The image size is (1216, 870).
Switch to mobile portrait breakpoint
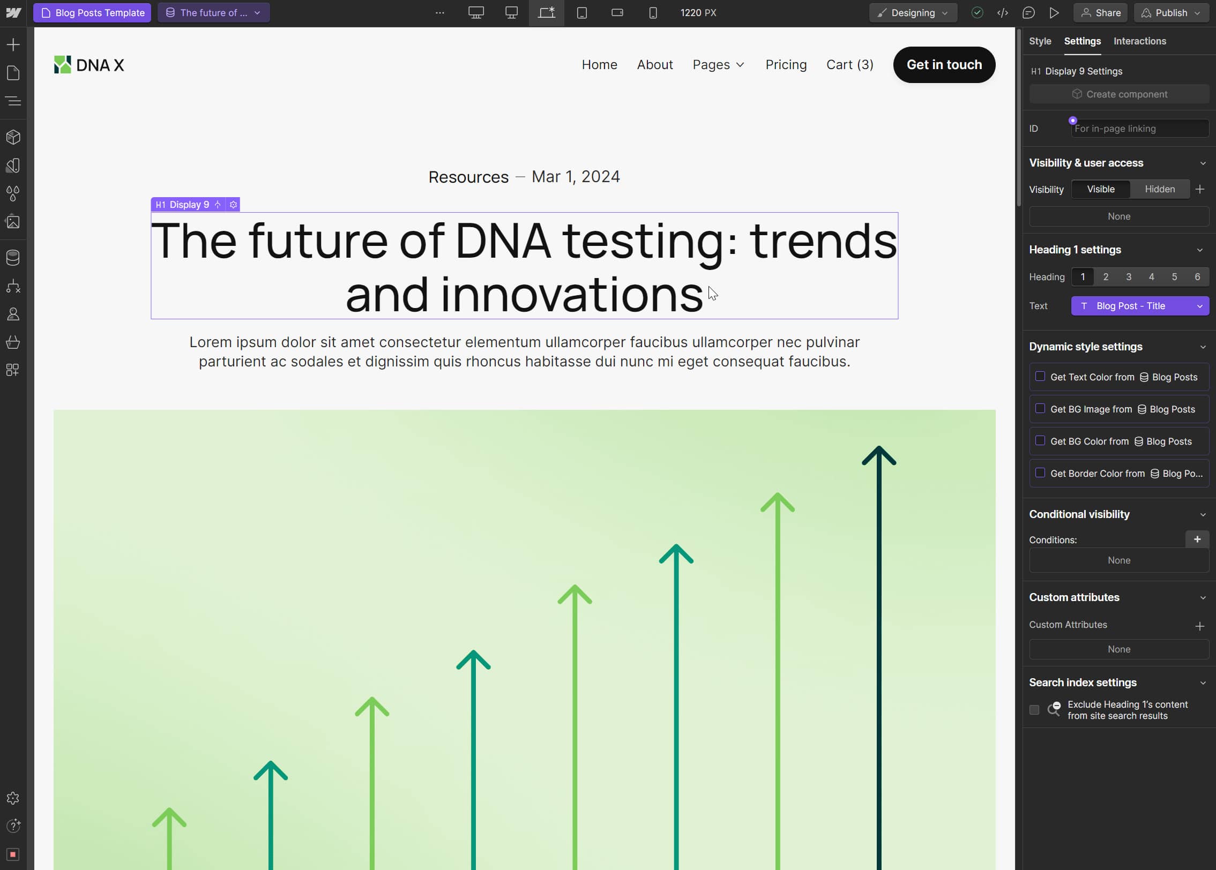click(653, 12)
